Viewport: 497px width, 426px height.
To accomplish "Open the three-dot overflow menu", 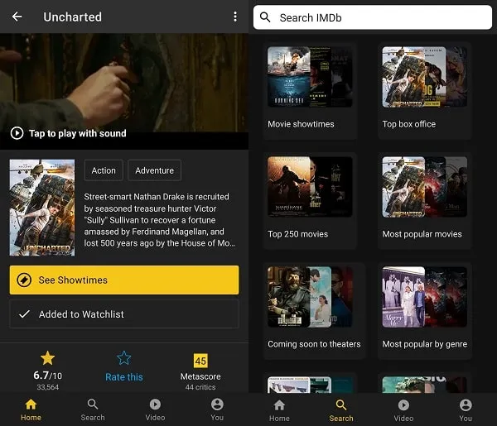I will point(235,17).
